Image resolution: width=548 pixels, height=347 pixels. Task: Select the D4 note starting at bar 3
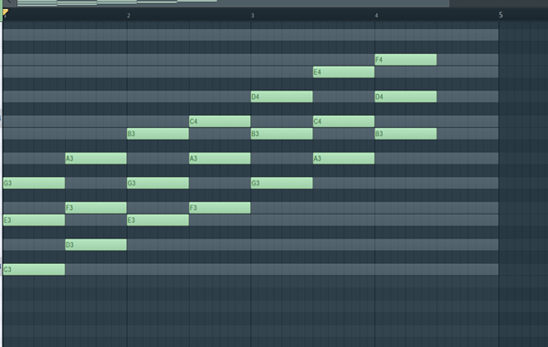pos(281,97)
